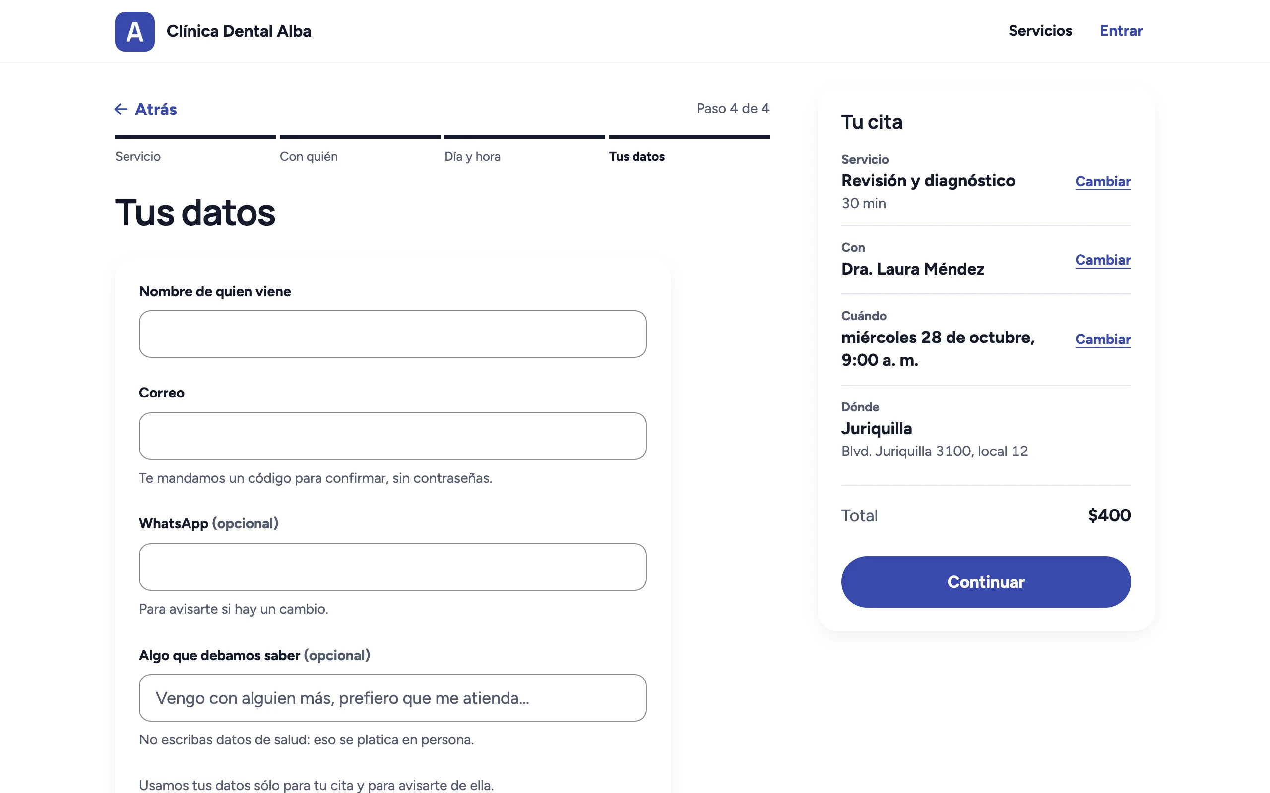Focus the Nombre de quien viene field

click(x=392, y=334)
